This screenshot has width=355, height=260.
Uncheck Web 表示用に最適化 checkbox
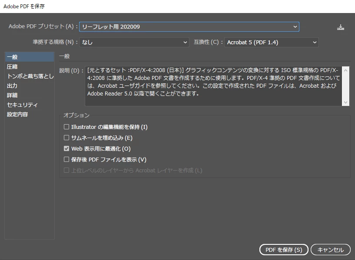tap(66, 148)
